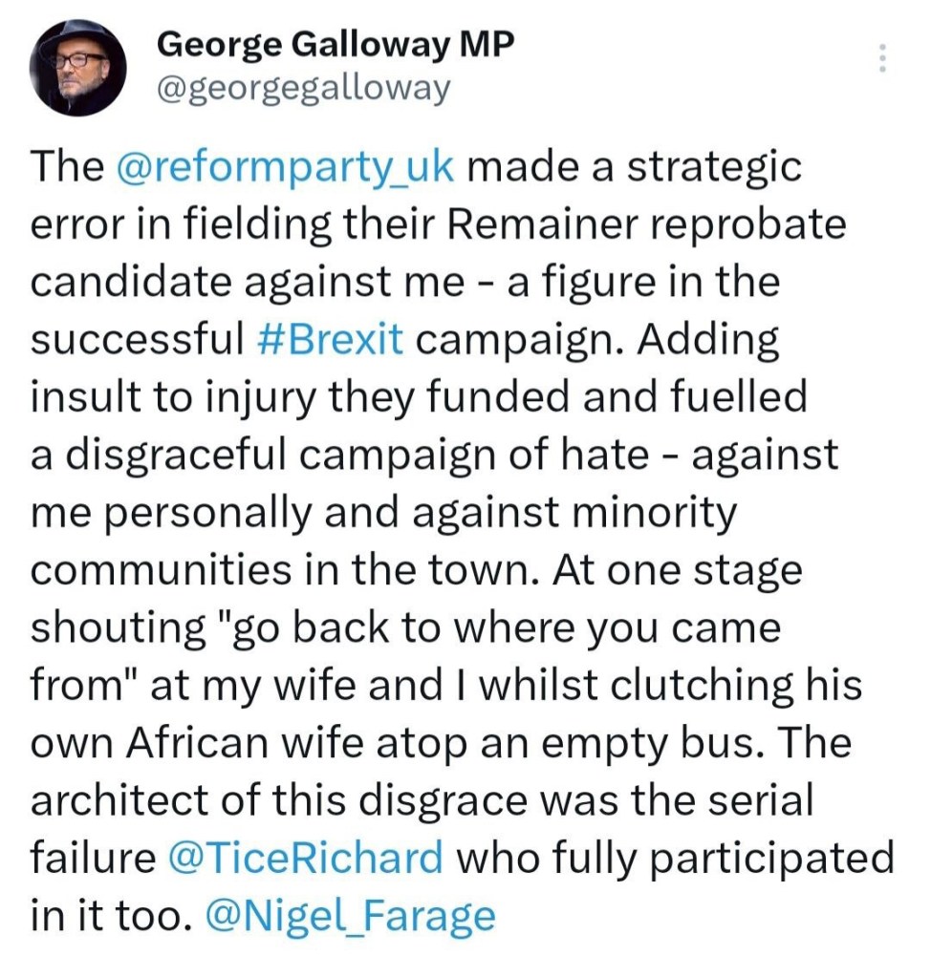Image resolution: width=931 pixels, height=977 pixels.
Task: Click the George Galloway MP display name
Action: coord(334,43)
